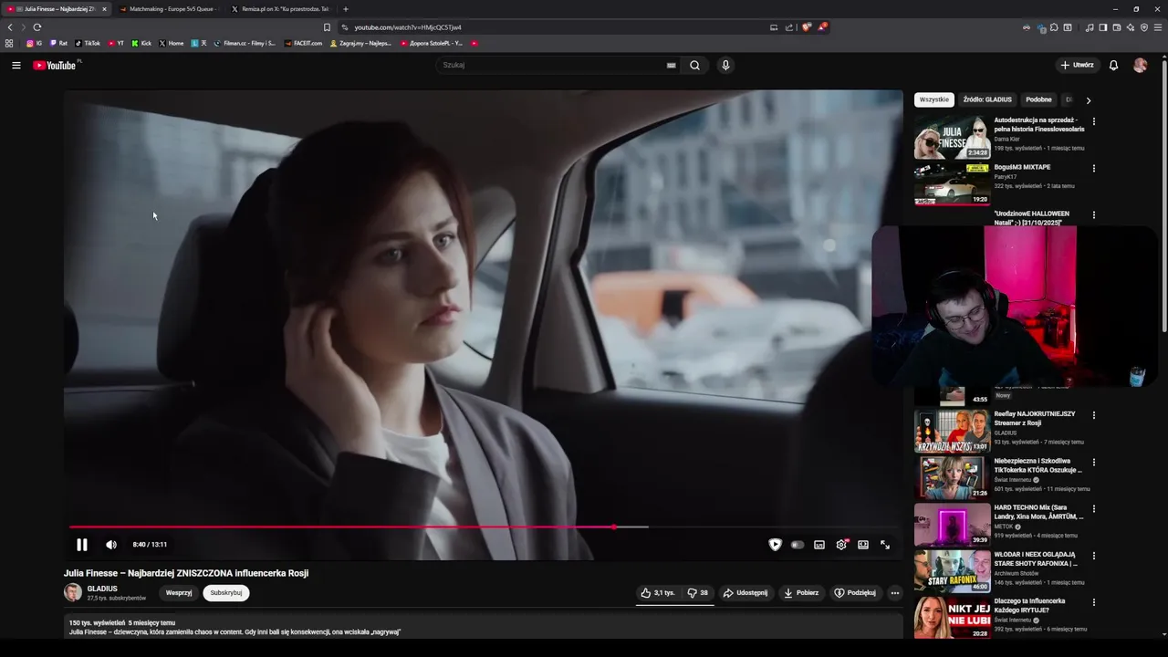Open the GLADIUS channel name link
The width and height of the screenshot is (1168, 657).
[102, 589]
